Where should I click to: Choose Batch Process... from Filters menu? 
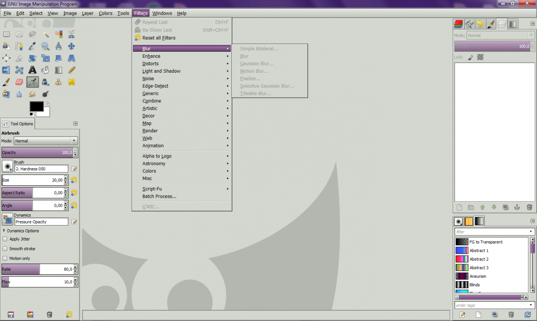[181, 196]
